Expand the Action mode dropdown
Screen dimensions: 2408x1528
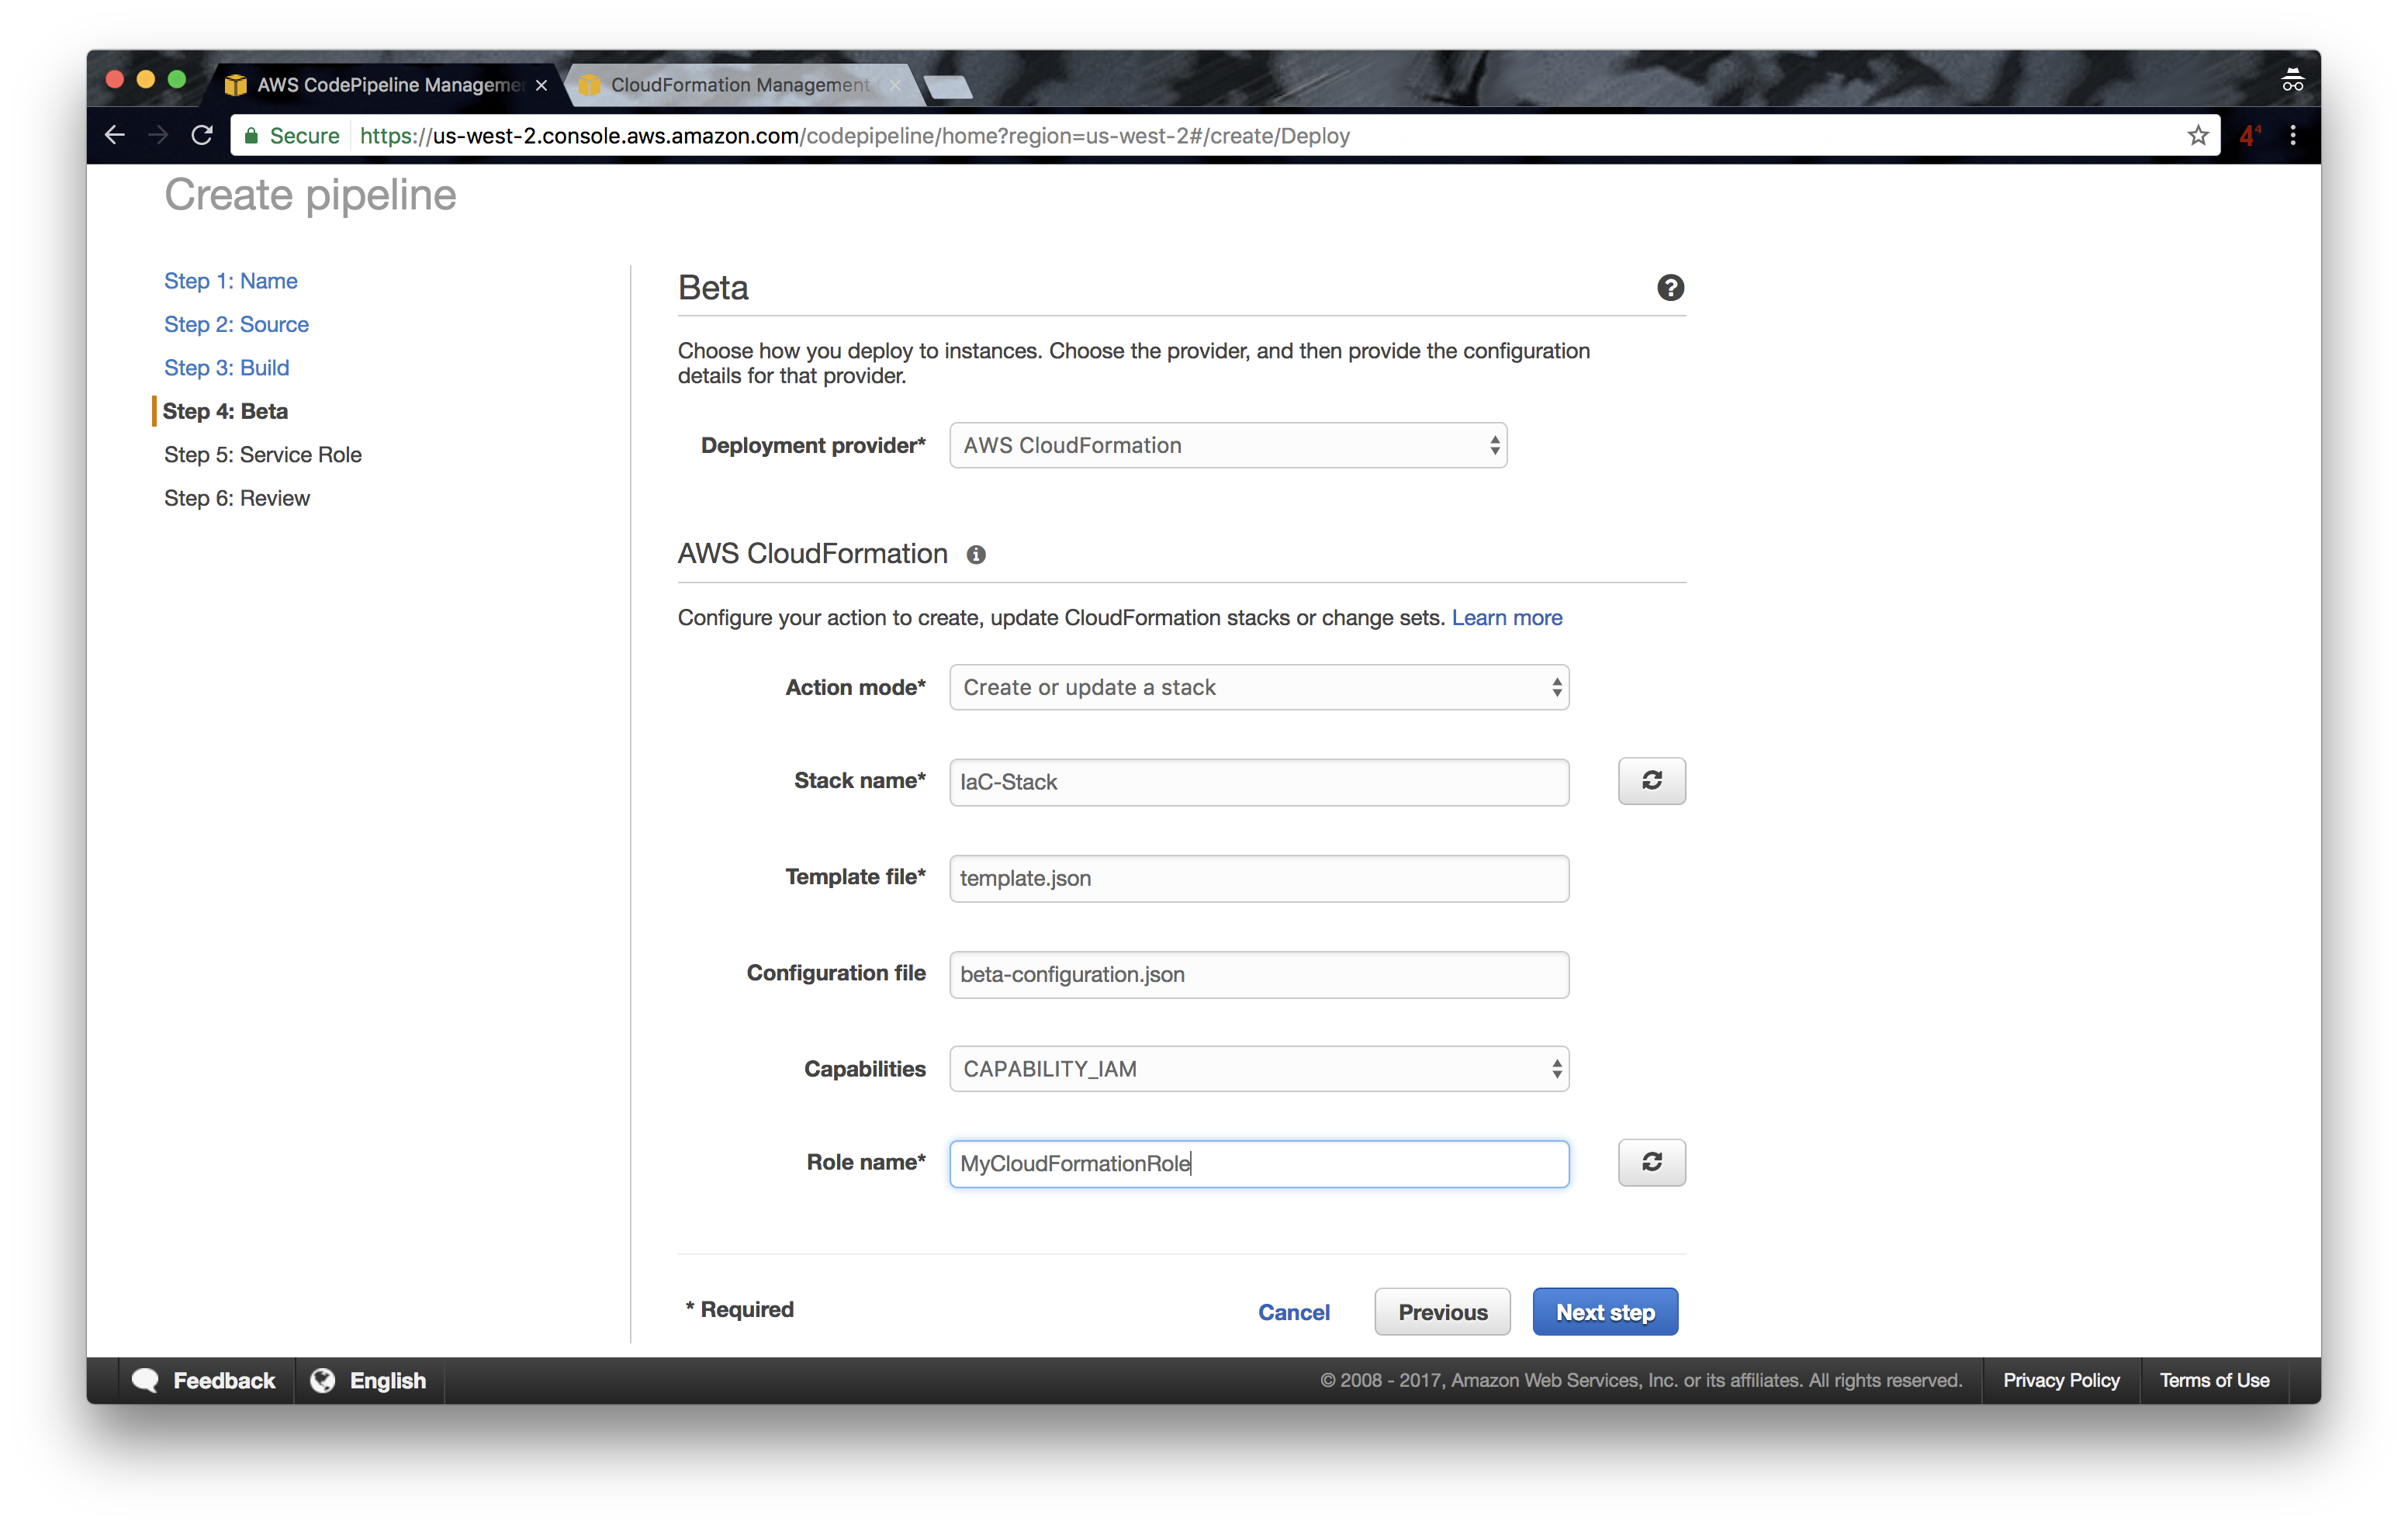[1258, 688]
